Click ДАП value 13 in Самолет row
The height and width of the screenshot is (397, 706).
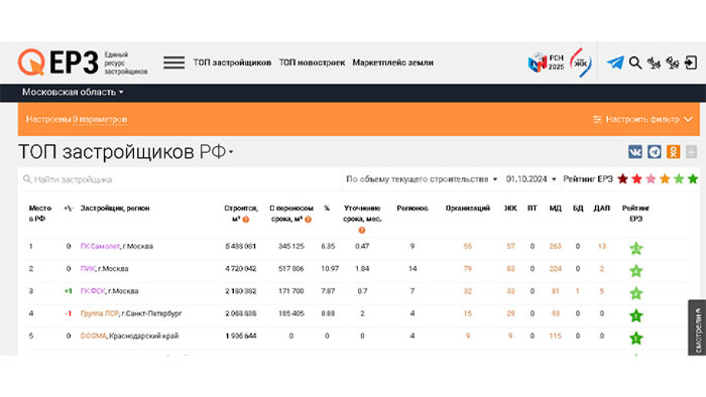[602, 246]
